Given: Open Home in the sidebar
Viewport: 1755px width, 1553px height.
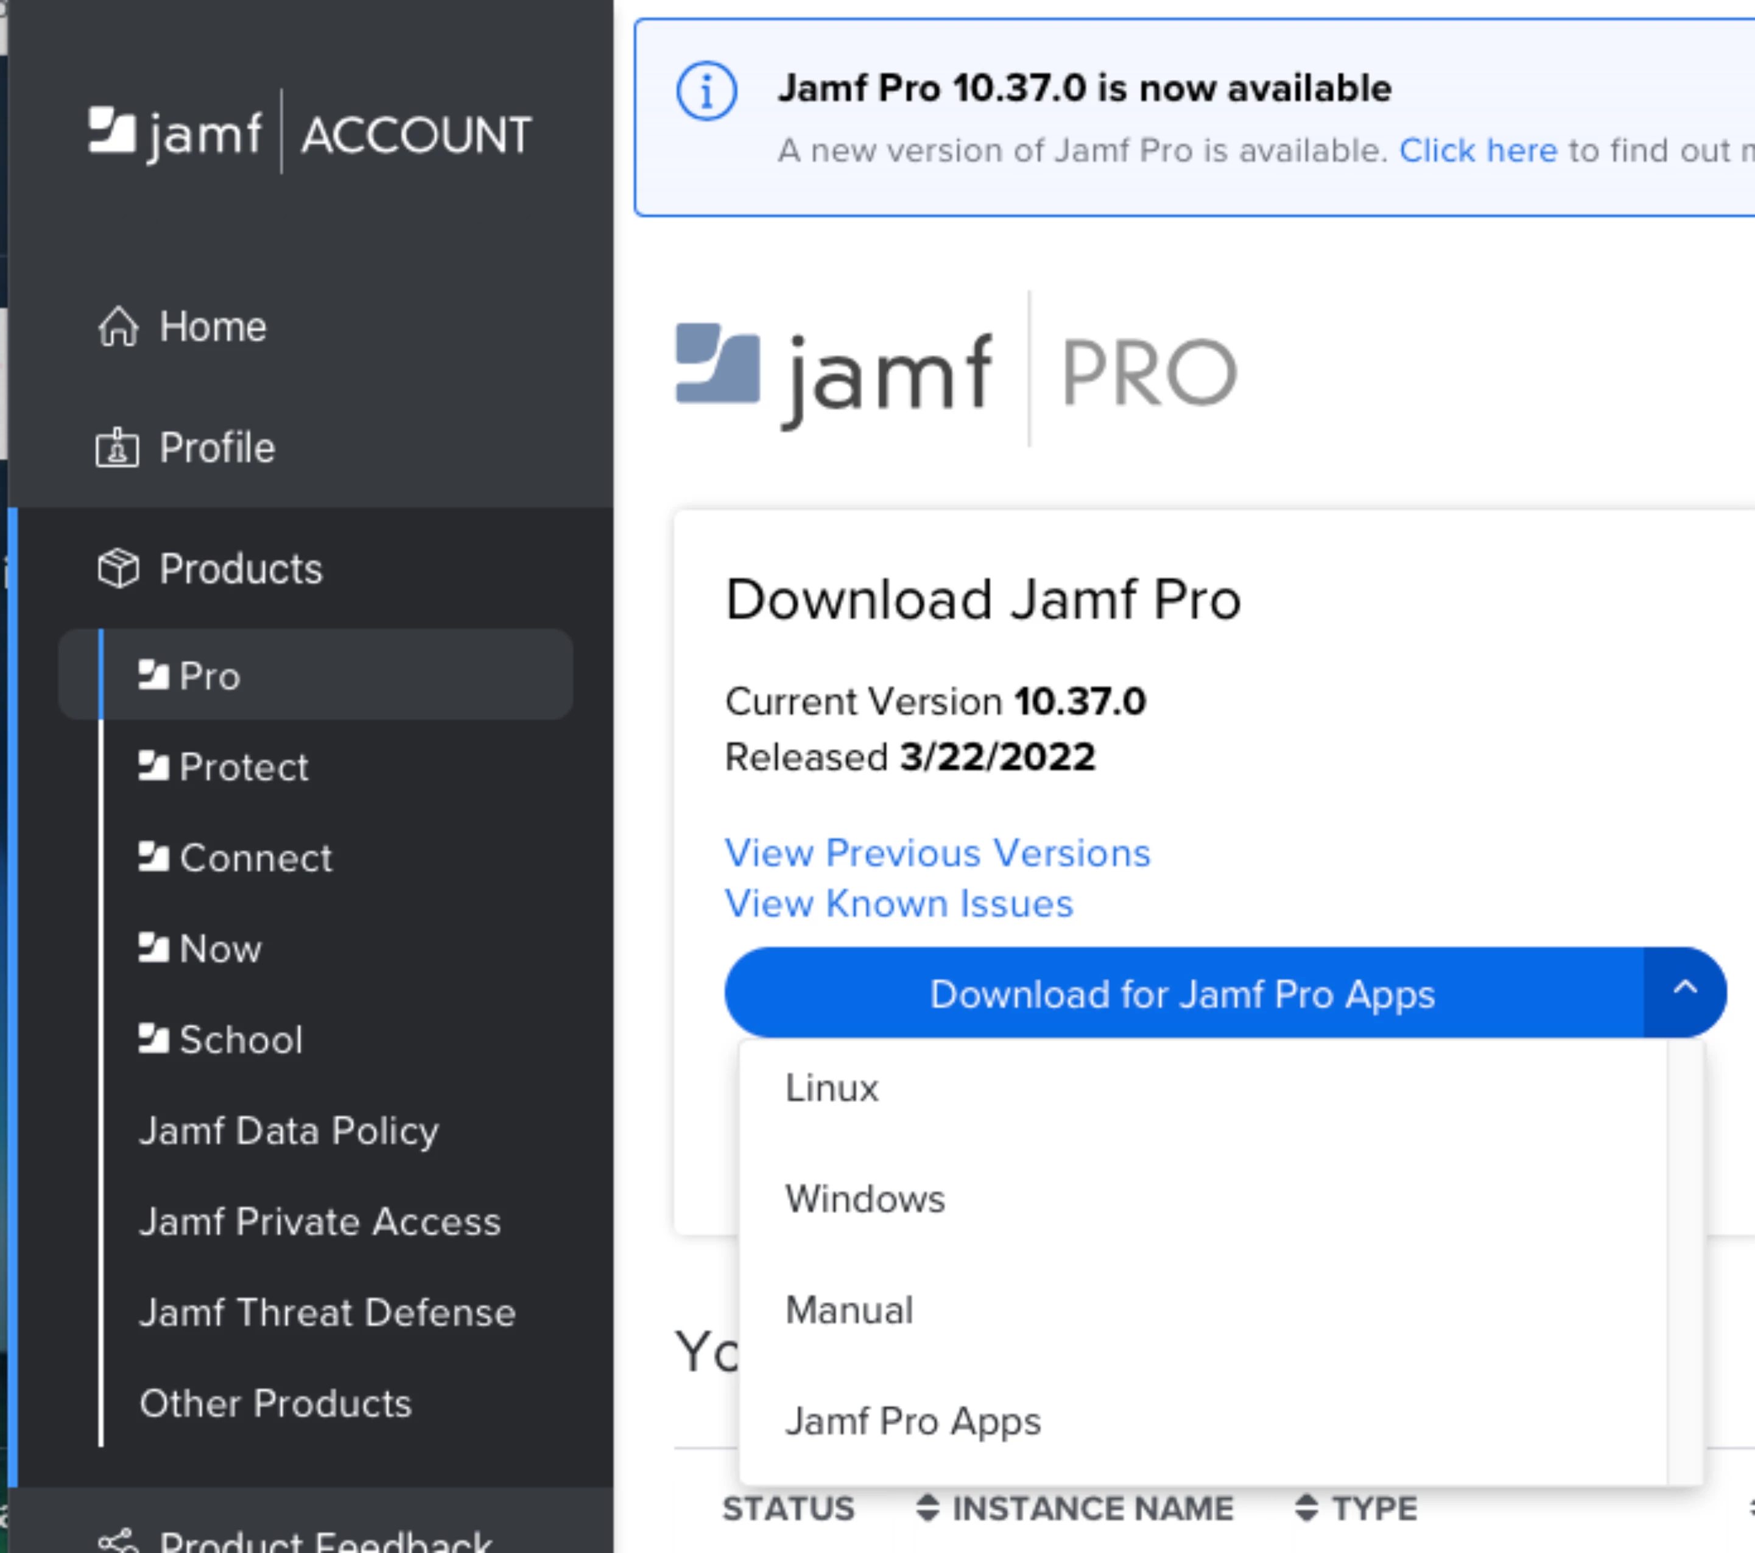Looking at the screenshot, I should pos(213,327).
